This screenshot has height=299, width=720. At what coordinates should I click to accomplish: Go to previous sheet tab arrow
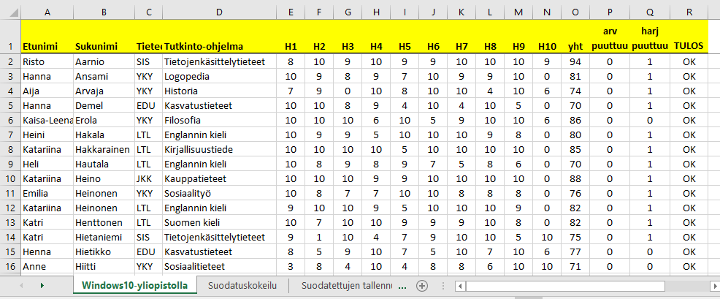[22, 286]
